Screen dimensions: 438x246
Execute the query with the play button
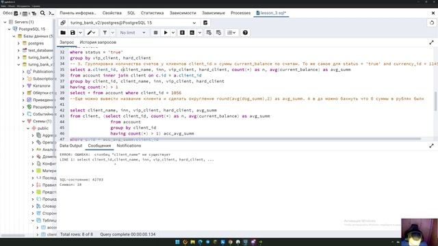pyautogui.click(x=166, y=33)
